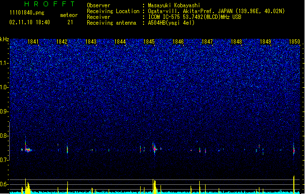Image resolution: width=305 pixels, height=194 pixels.
Task: Click the 1849 time marker
Action: (265, 42)
